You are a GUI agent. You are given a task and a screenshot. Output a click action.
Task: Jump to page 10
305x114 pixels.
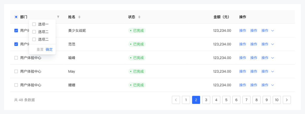click(x=277, y=100)
